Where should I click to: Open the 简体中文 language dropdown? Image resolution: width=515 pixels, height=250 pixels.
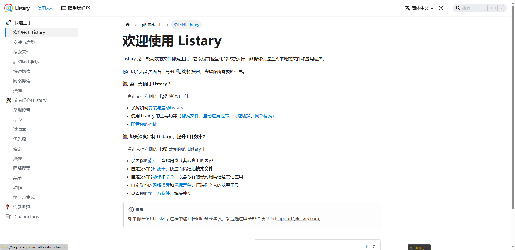coord(419,8)
